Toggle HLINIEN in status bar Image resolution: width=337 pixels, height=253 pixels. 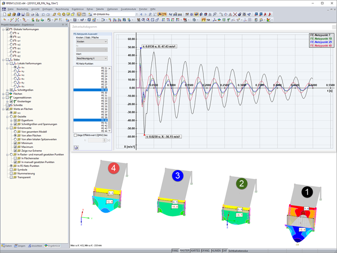216,251
